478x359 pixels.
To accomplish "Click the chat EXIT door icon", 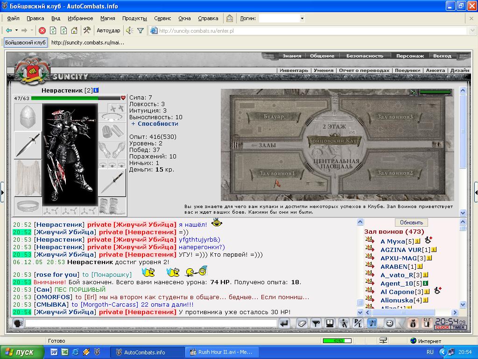I will coord(427,323).
